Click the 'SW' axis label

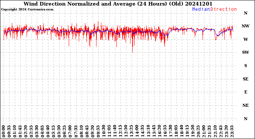click(245, 52)
